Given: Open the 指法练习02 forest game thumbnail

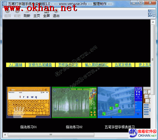Looking at the screenshot, I should click(x=74, y=102).
